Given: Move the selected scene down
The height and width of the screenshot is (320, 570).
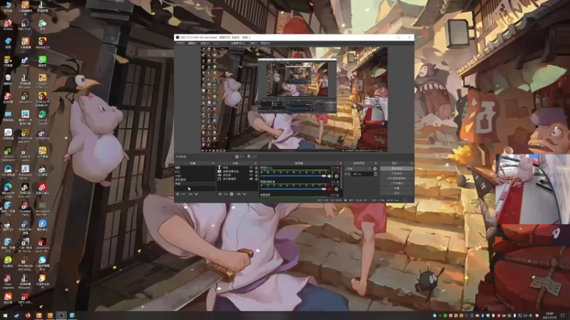Looking at the screenshot, I should [197, 194].
